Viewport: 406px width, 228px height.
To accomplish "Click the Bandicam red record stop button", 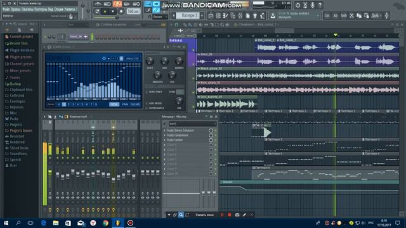I will [x=230, y=215].
